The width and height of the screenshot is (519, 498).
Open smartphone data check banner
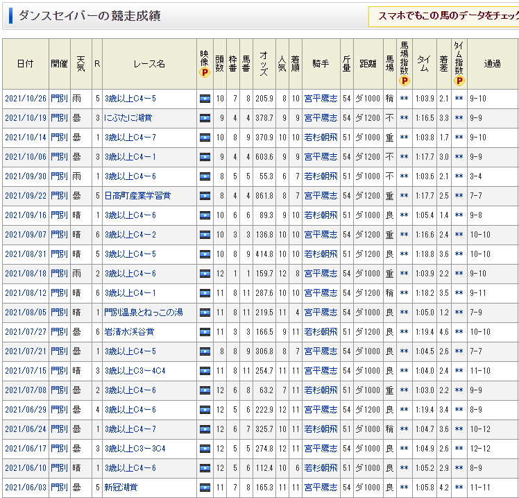[x=444, y=15]
